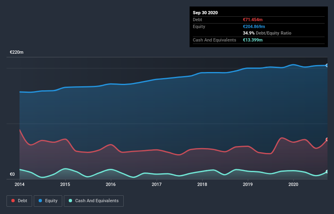Toggle the Equity legend button
Image resolution: width=334 pixels, height=214 pixels.
[48, 201]
